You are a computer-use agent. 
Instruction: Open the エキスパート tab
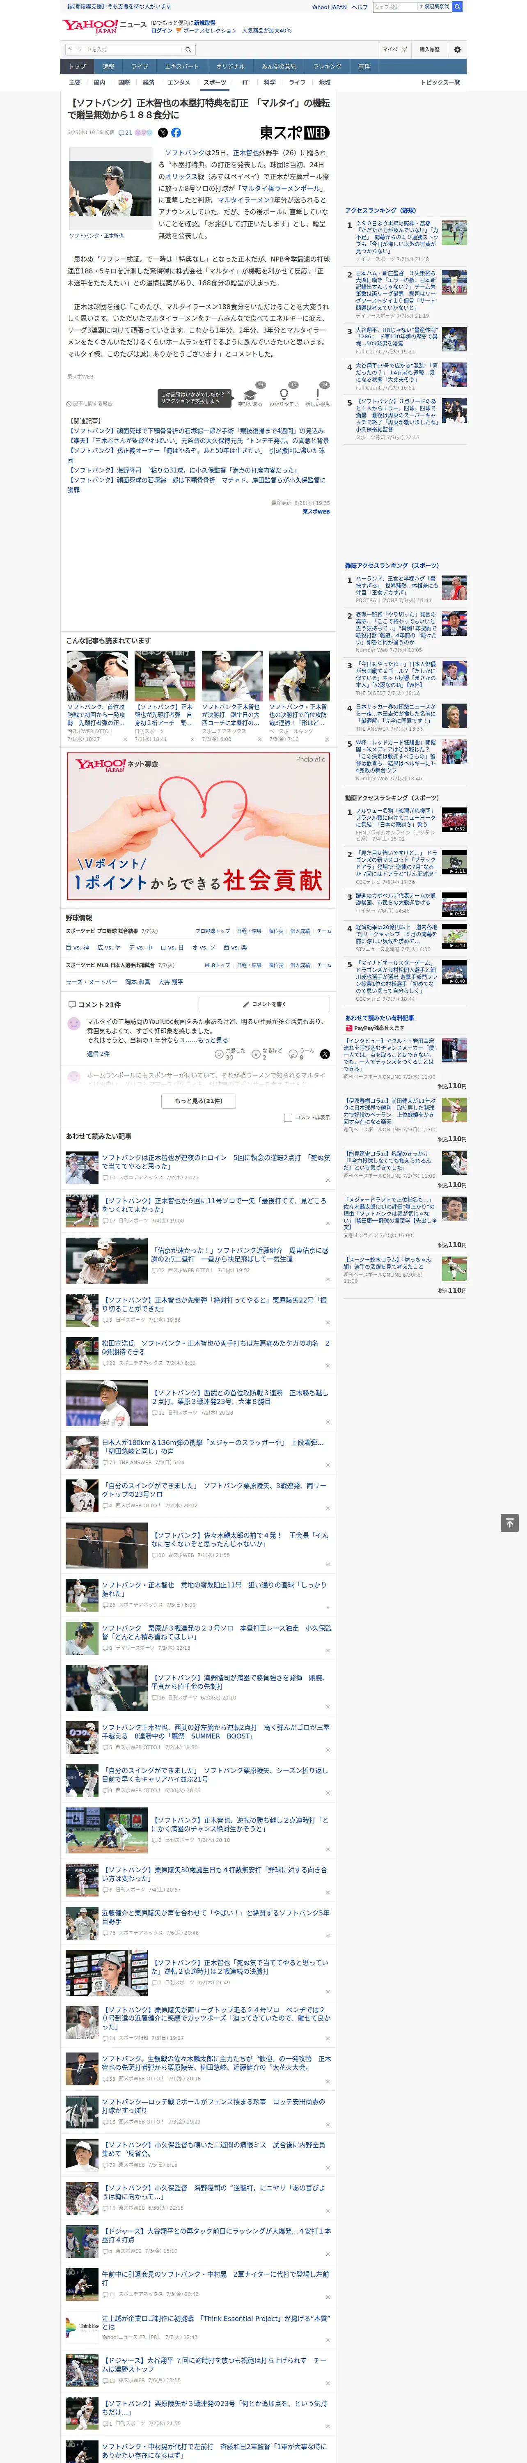pos(182,67)
